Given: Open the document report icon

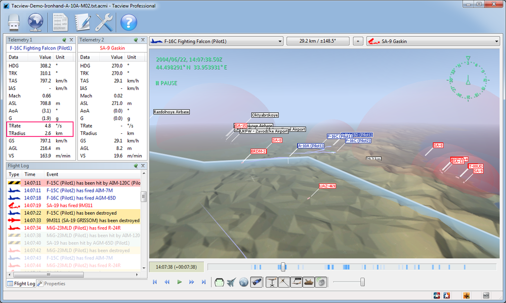Looking at the screenshot, I should tap(60, 22).
